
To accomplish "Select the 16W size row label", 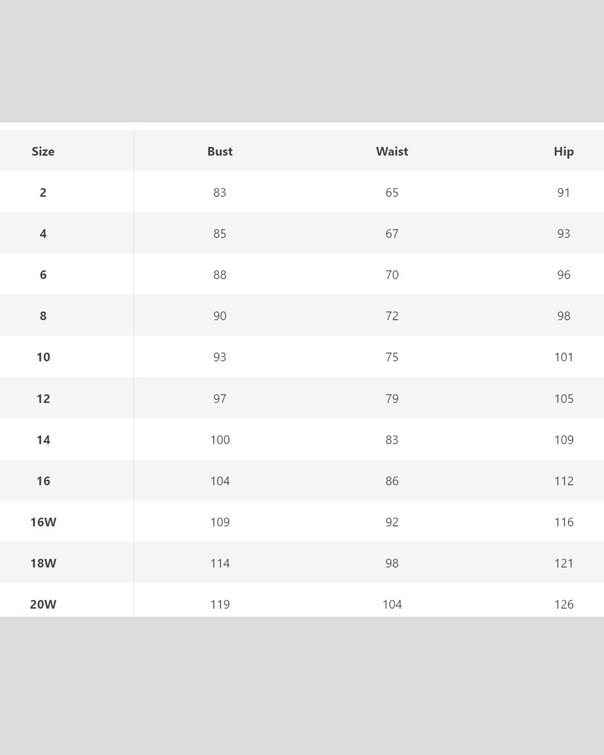I will tap(43, 522).
